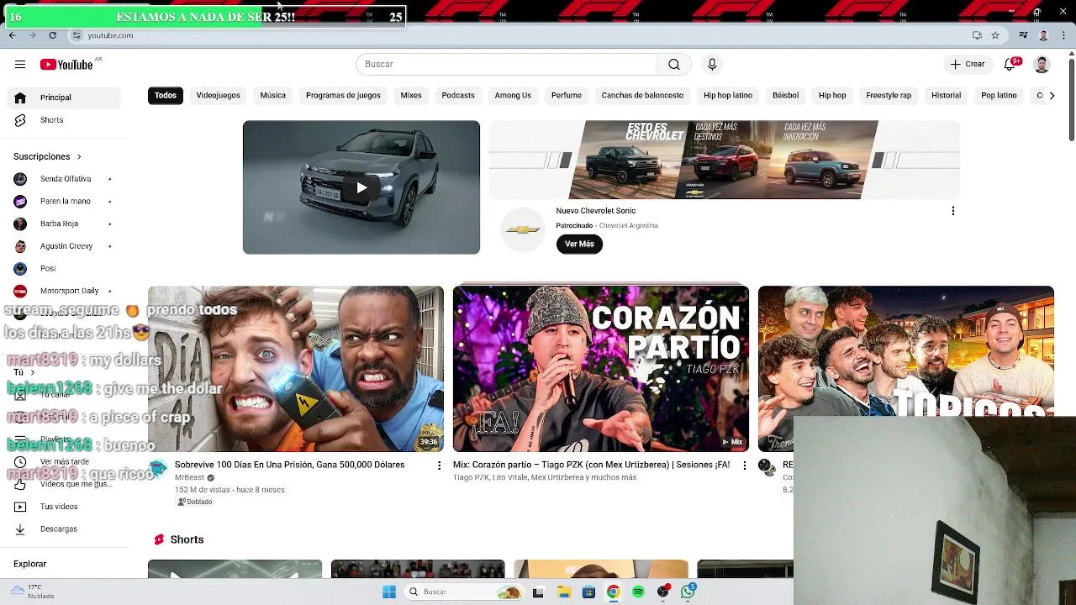Screen dimensions: 1076x605
Task: Open the Windows Start menu
Action: [389, 592]
